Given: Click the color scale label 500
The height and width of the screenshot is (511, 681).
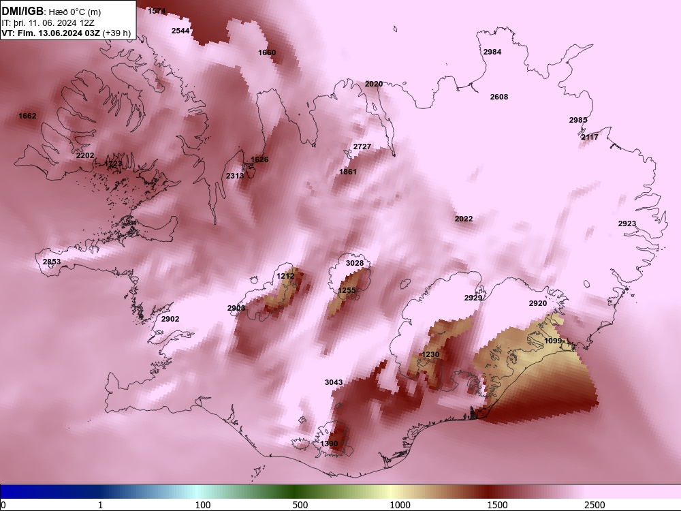Looking at the screenshot, I should 300,505.
